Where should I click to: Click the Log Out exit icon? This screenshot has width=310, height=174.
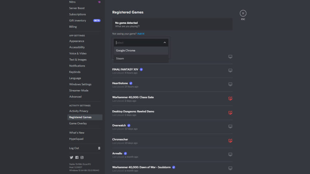coord(99,148)
